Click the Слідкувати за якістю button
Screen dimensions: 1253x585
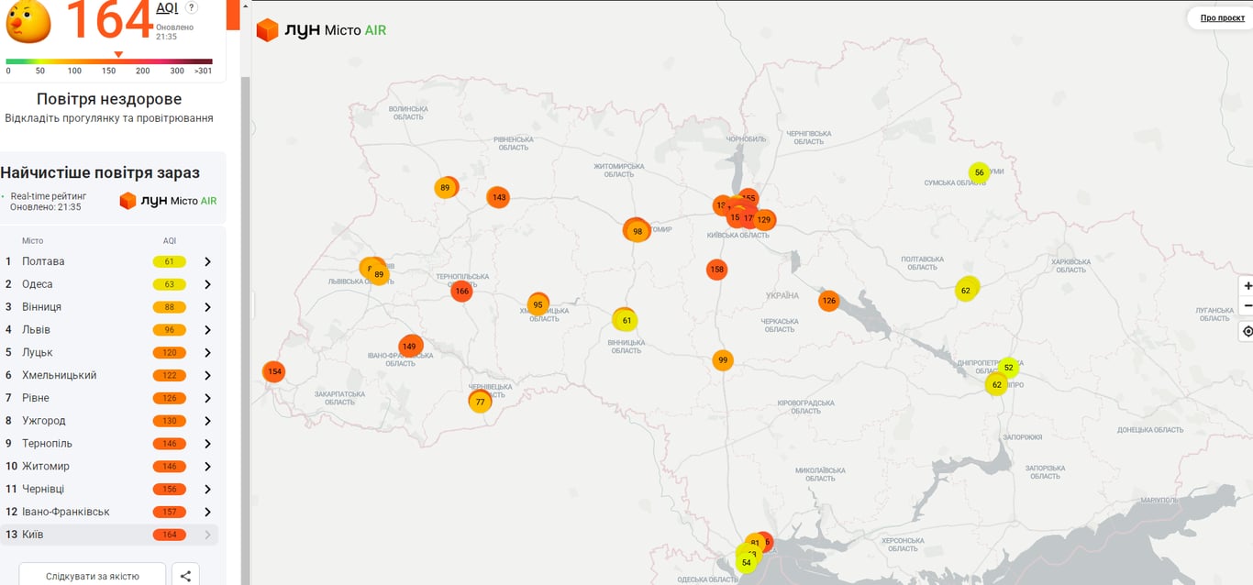point(93,576)
